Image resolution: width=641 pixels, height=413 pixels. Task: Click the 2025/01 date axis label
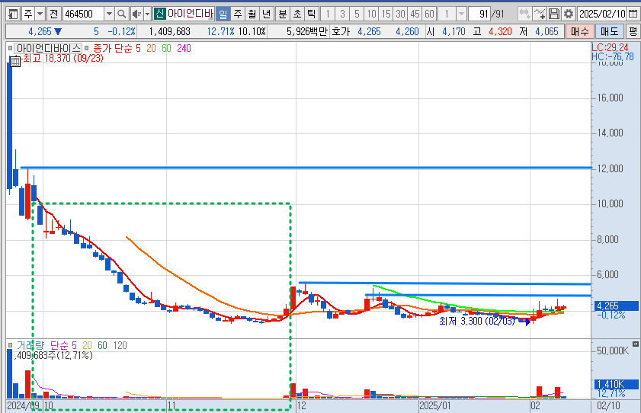(435, 405)
